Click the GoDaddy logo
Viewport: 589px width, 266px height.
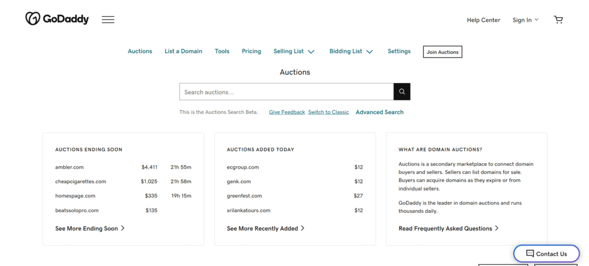pos(57,19)
